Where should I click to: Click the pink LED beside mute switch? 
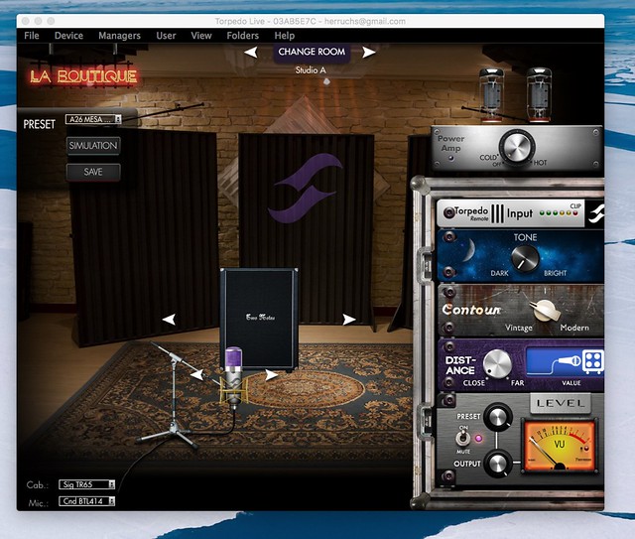coord(478,438)
